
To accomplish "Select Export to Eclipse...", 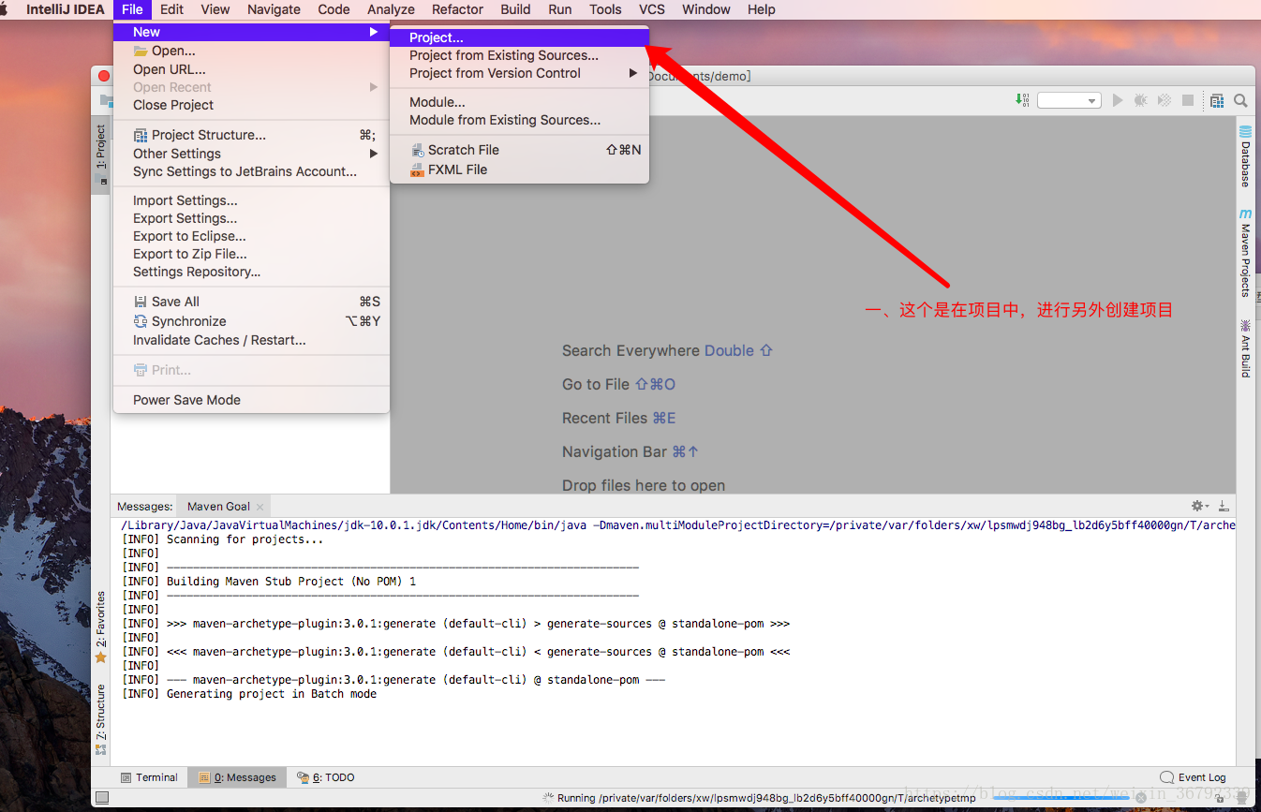I will tap(251, 236).
